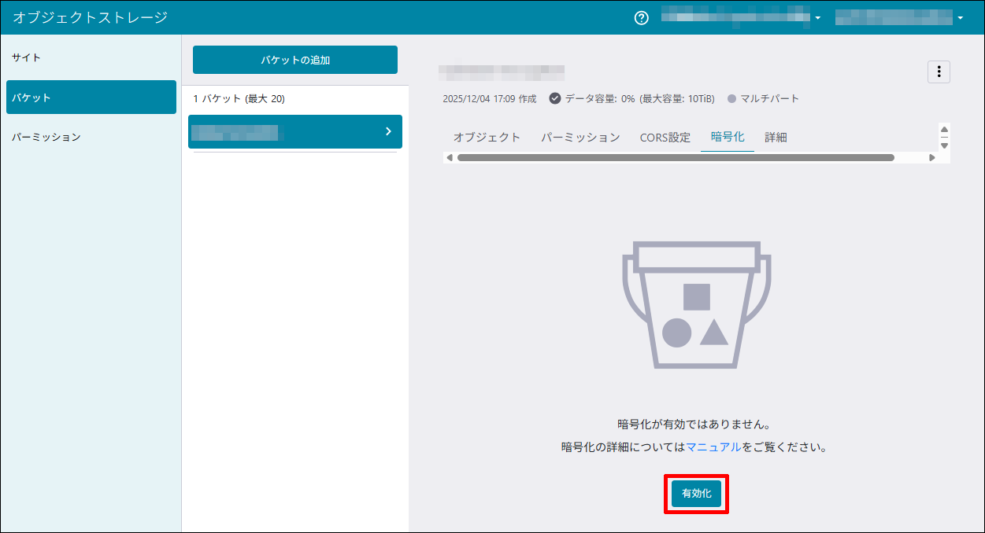Viewport: 985px width, 533px height.
Task: Open the rightmost header user dropdown
Action: 960,17
